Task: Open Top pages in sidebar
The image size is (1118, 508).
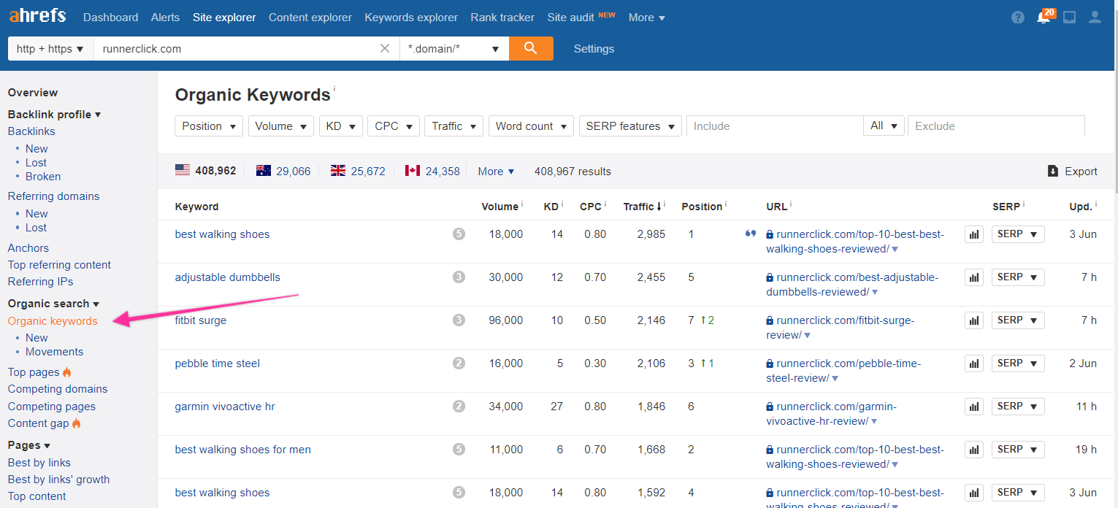Action: coord(34,372)
